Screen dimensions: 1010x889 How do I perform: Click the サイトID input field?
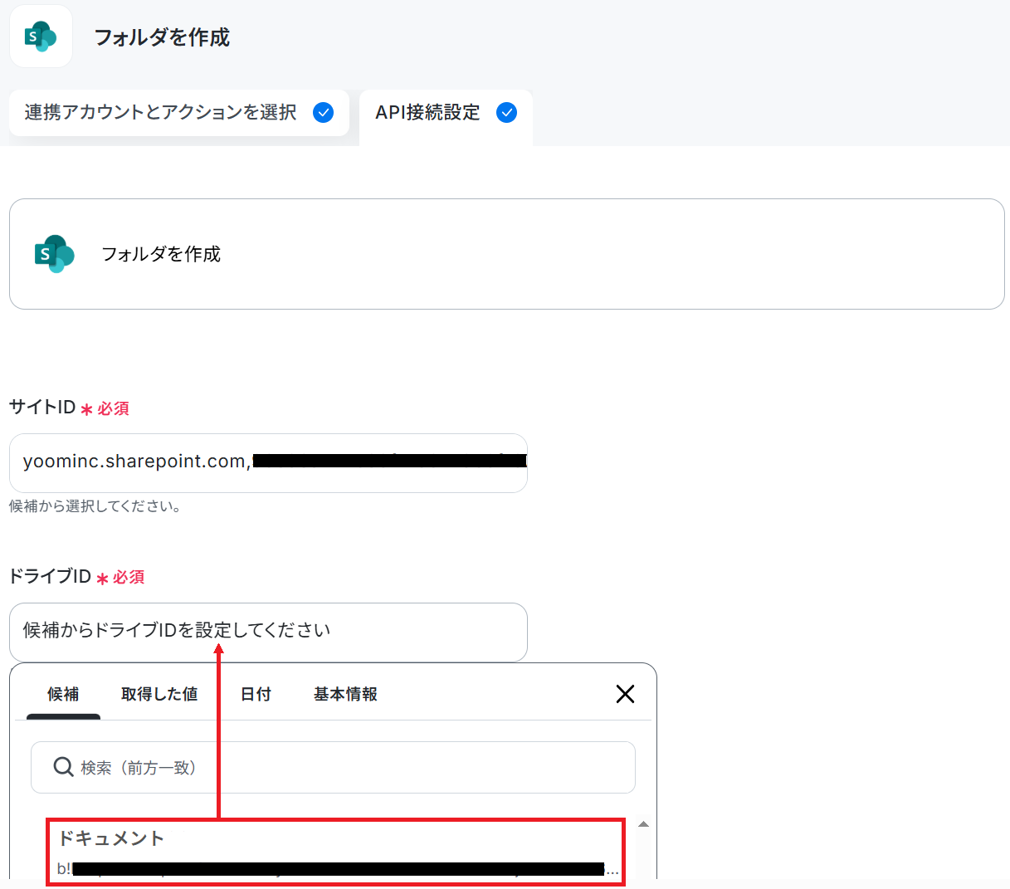coord(268,462)
